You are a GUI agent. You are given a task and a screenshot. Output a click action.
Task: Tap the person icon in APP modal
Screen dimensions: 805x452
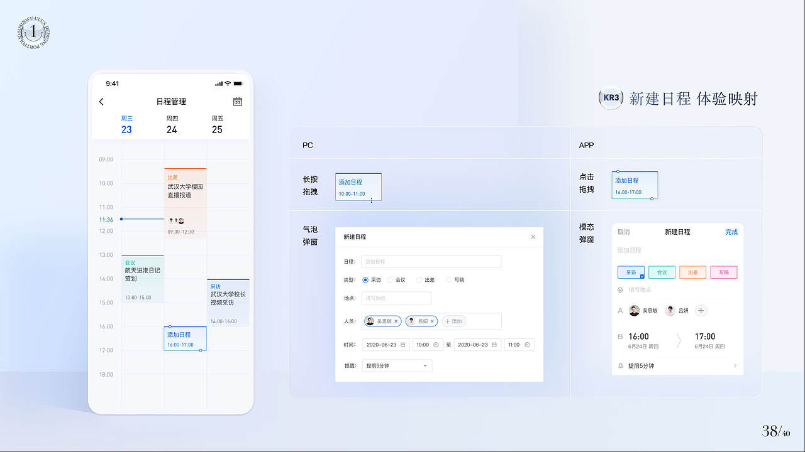(621, 311)
